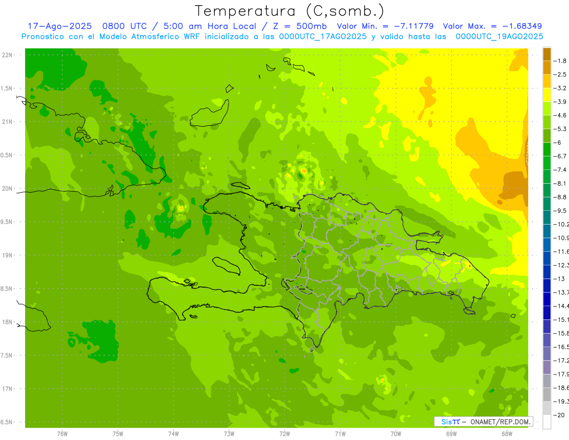Select the "-20" colorbar value
569x440 pixels.
pyautogui.click(x=559, y=415)
